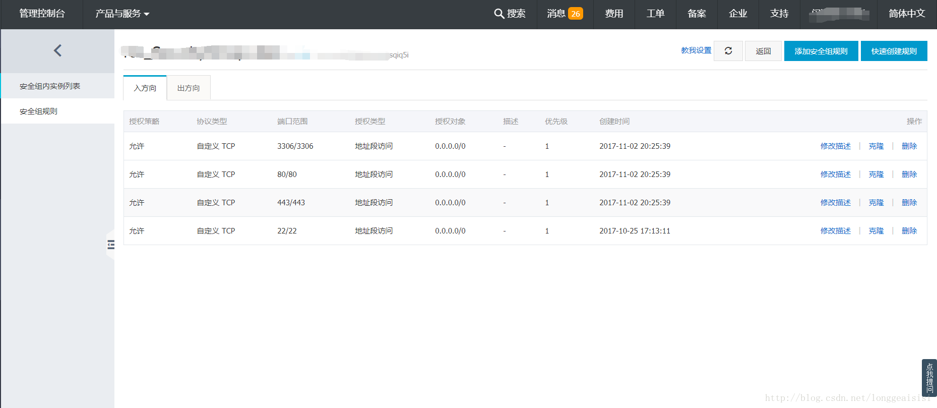Edit description of port 443 rule
The height and width of the screenshot is (408, 937).
click(835, 203)
